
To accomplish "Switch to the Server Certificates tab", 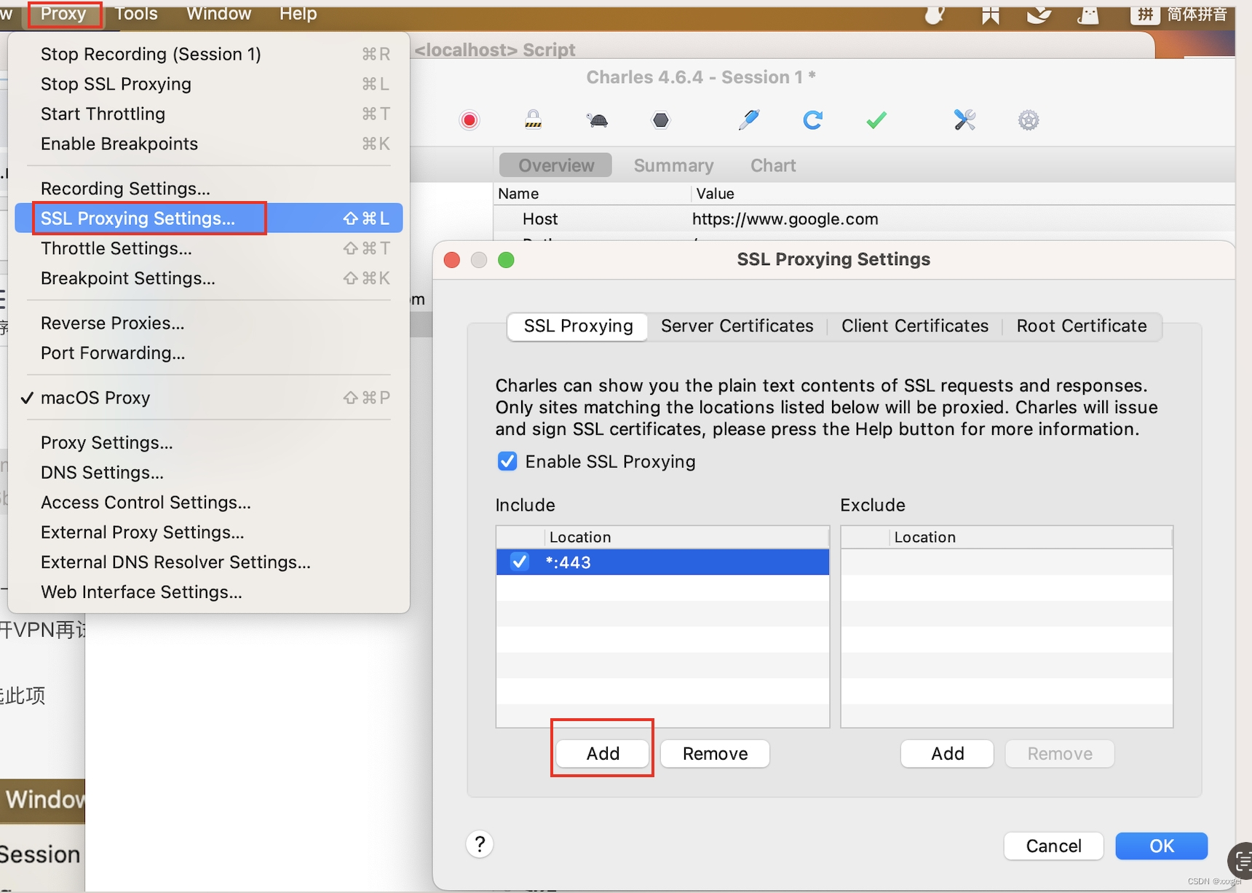I will tap(737, 326).
